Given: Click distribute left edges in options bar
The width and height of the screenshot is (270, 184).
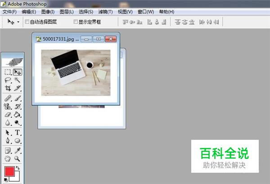Looking at the screenshot, I should tap(202, 22).
